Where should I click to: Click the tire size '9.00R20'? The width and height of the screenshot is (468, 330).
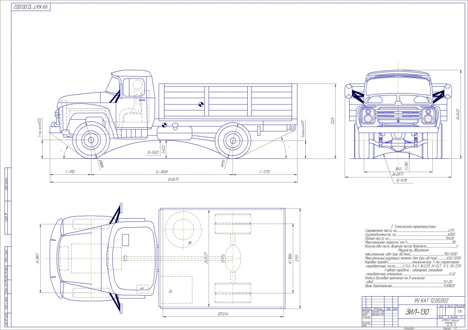[x=449, y=286]
